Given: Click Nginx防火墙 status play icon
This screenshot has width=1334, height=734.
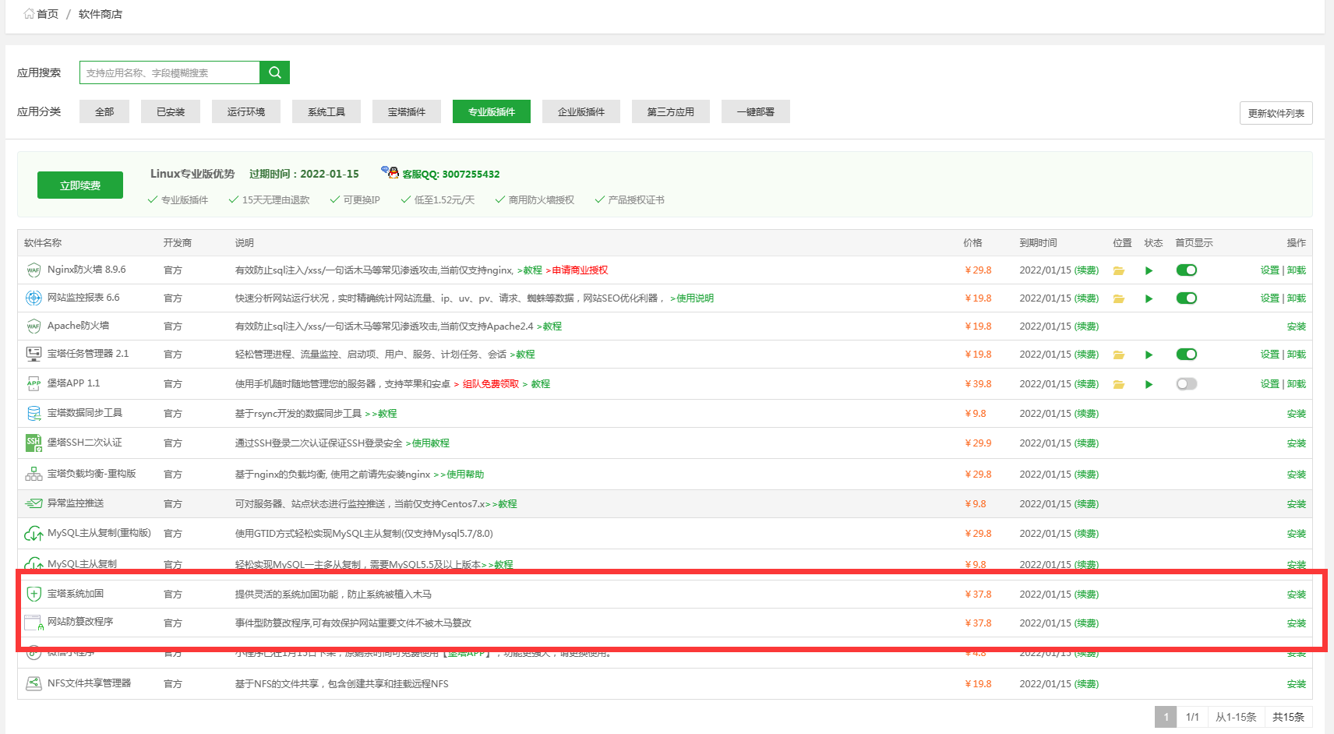Looking at the screenshot, I should [x=1149, y=270].
